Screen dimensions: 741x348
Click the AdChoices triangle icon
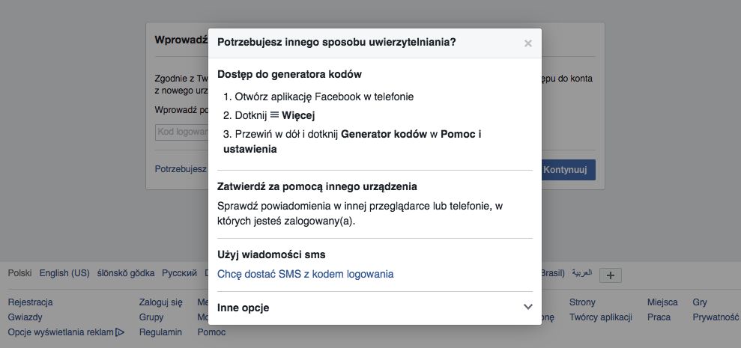coord(120,332)
